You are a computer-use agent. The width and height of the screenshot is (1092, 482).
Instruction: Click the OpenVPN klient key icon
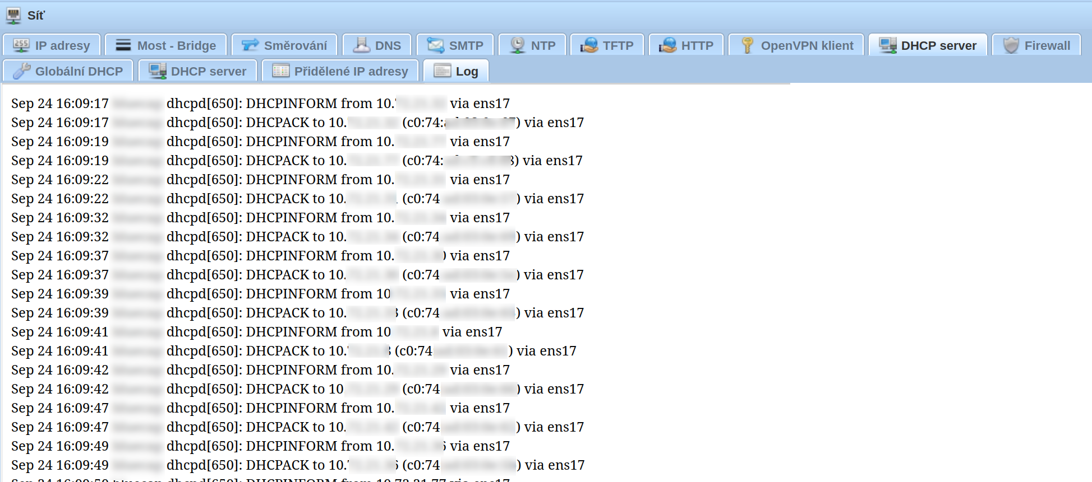747,45
